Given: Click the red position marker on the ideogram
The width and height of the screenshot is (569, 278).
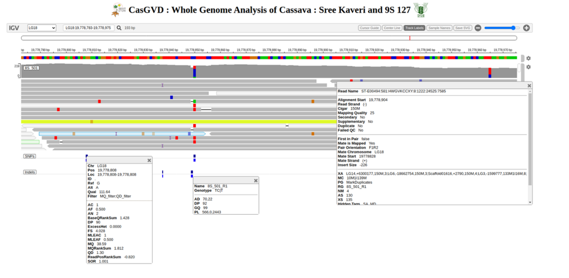Looking at the screenshot, I should click(410, 38).
